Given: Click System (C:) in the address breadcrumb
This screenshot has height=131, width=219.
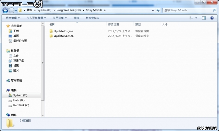Looking at the screenshot, I should [x=44, y=10].
